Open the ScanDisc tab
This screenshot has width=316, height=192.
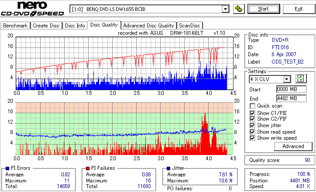(189, 26)
